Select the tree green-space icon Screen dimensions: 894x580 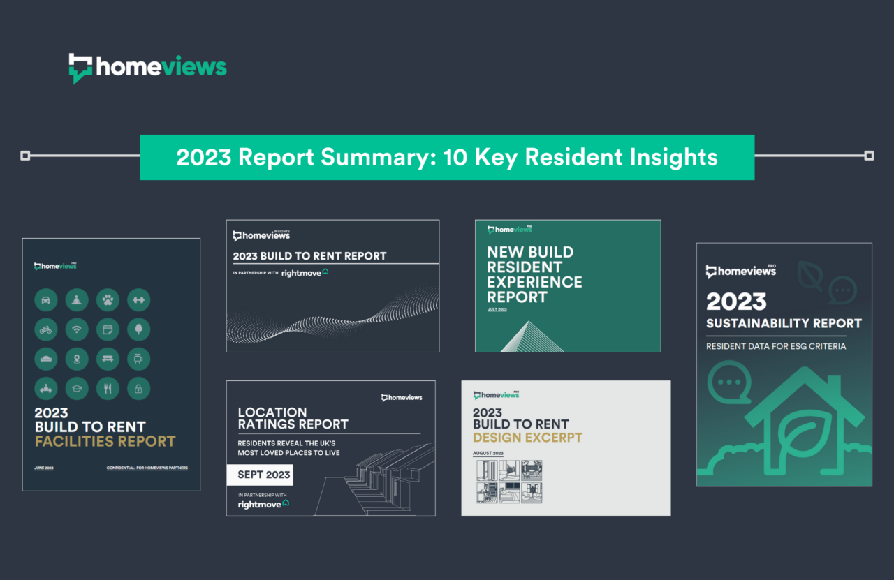(x=138, y=329)
